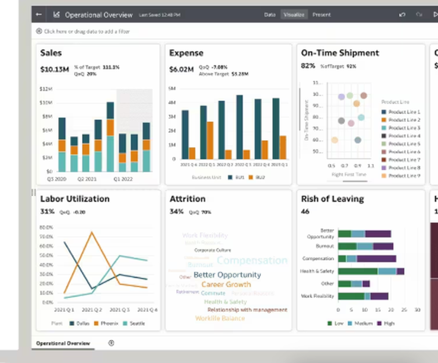438x363 pixels.
Task: Click the Seattle legend item
Action: 134,323
